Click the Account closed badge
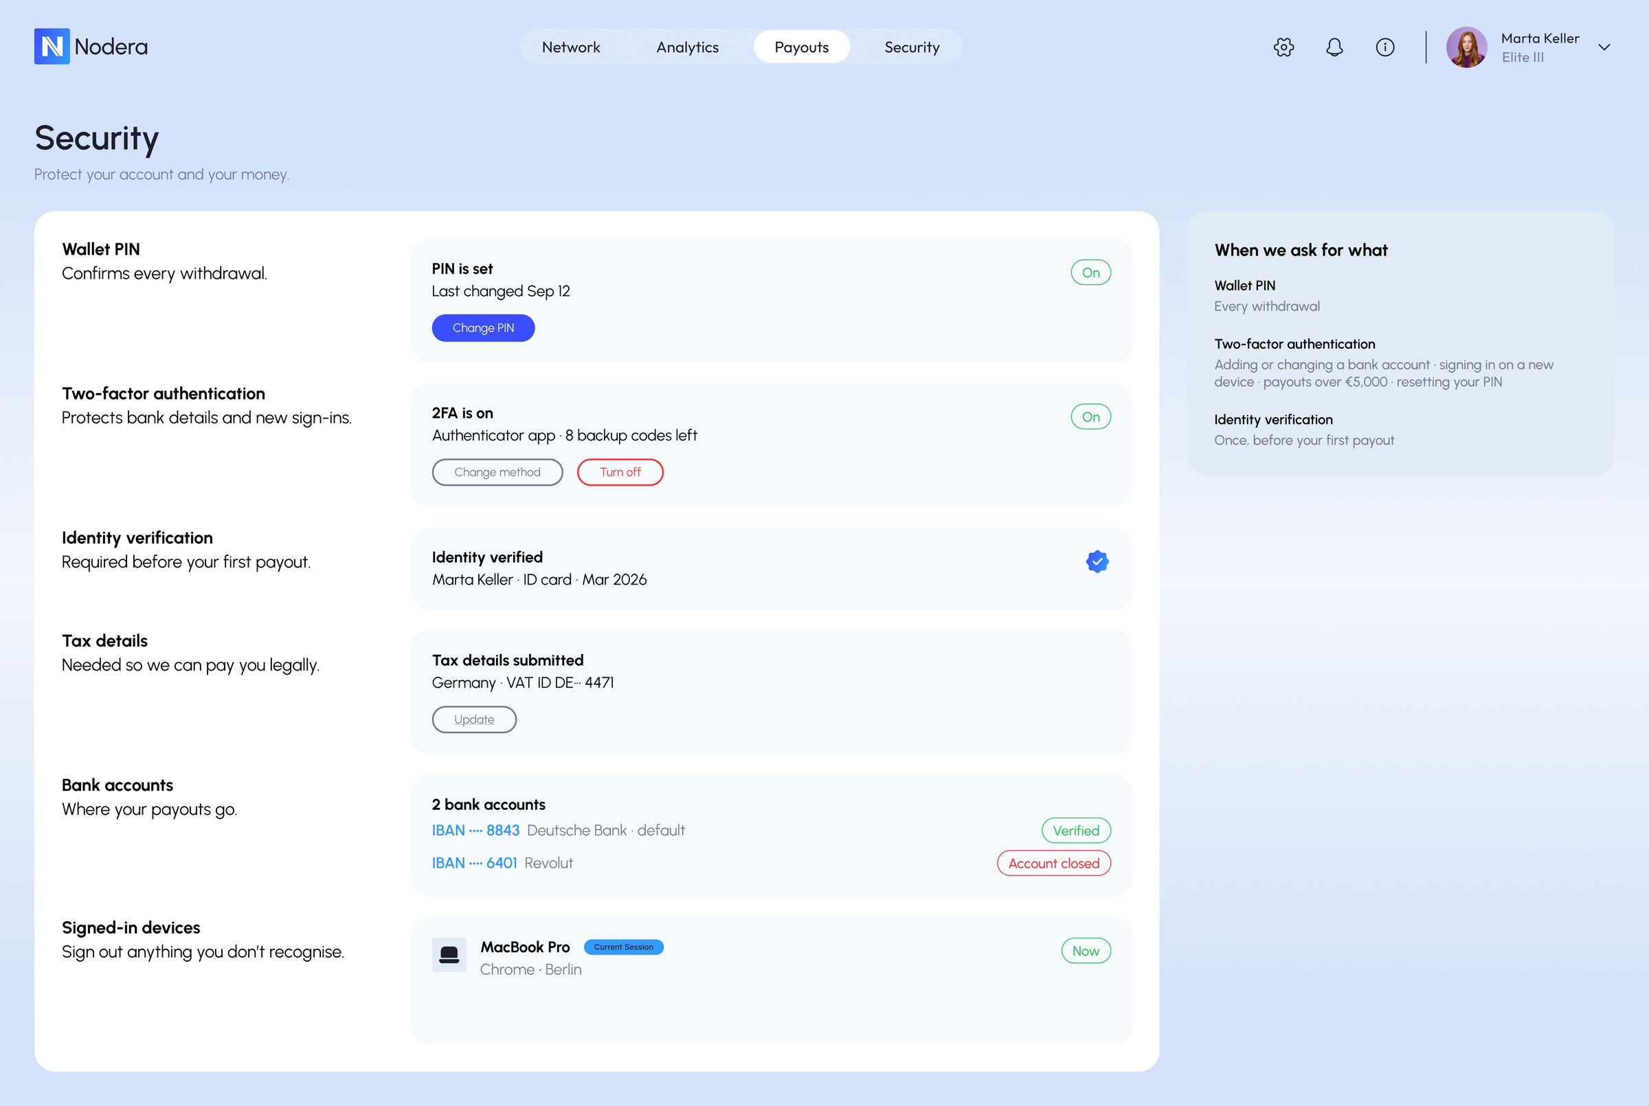 [x=1054, y=864]
